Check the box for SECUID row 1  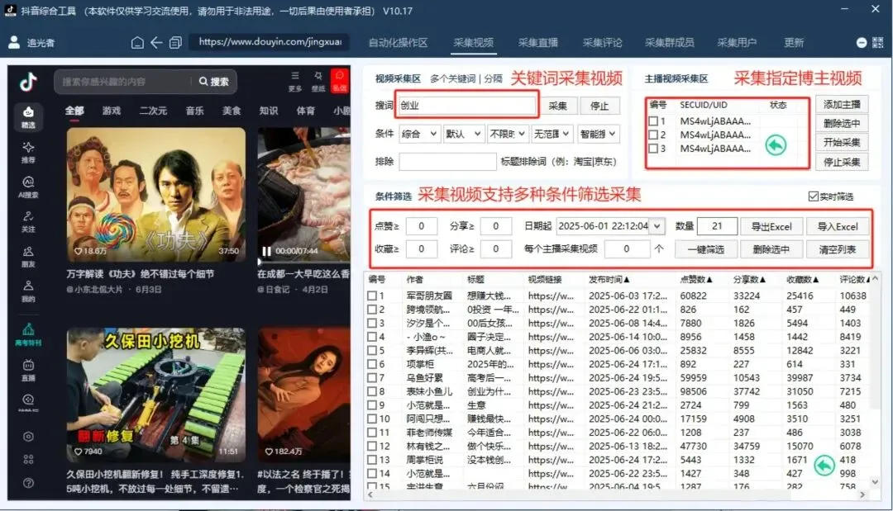click(654, 121)
